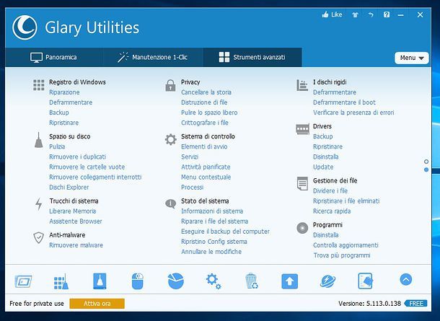Image resolution: width=440 pixels, height=321 pixels.
Task: Select the Strumenti avanzati tab
Action: 252,57
